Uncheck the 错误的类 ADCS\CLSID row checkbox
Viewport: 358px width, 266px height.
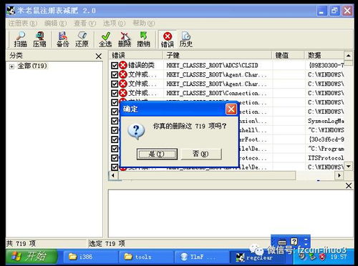pyautogui.click(x=115, y=65)
